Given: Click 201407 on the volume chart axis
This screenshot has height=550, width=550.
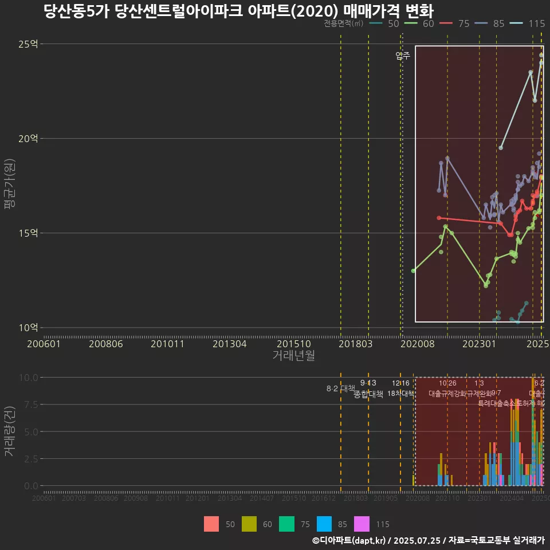Looking at the screenshot, I should click(x=262, y=498).
